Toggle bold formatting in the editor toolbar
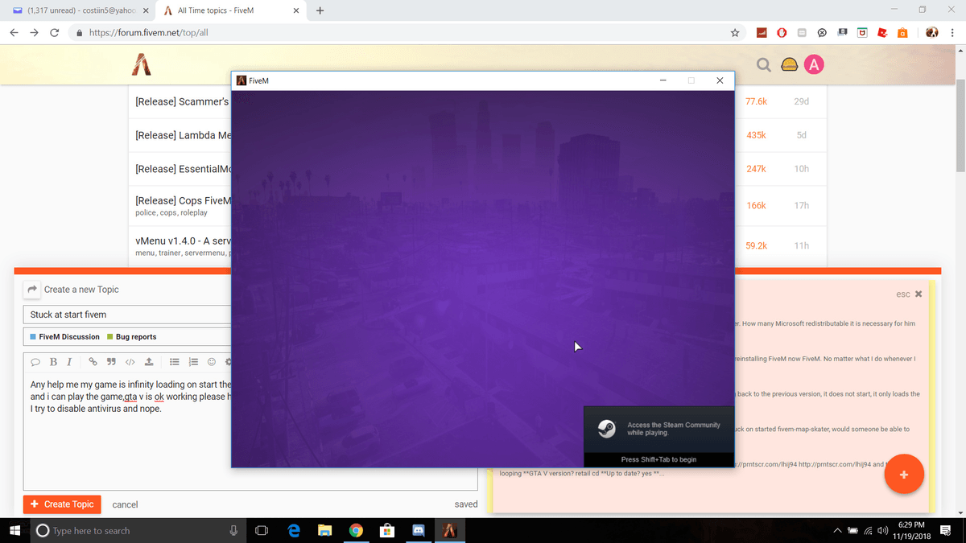 tap(53, 362)
